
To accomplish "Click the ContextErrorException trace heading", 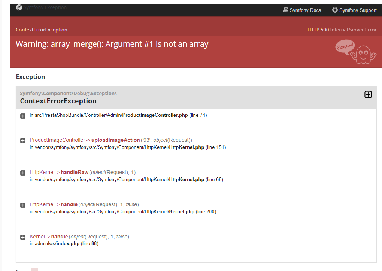I will point(58,101).
